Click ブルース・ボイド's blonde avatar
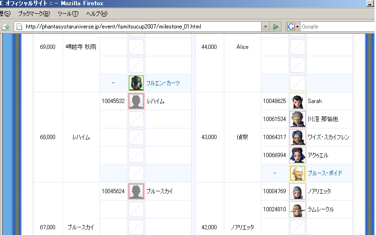The width and height of the screenshot is (376, 235). click(298, 173)
